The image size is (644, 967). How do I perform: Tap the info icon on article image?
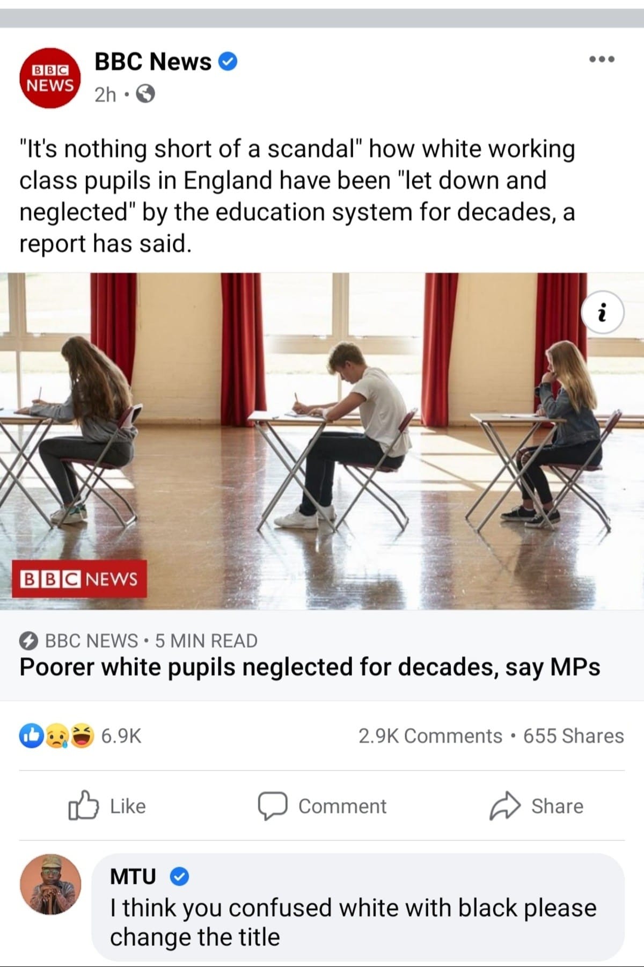pyautogui.click(x=603, y=312)
